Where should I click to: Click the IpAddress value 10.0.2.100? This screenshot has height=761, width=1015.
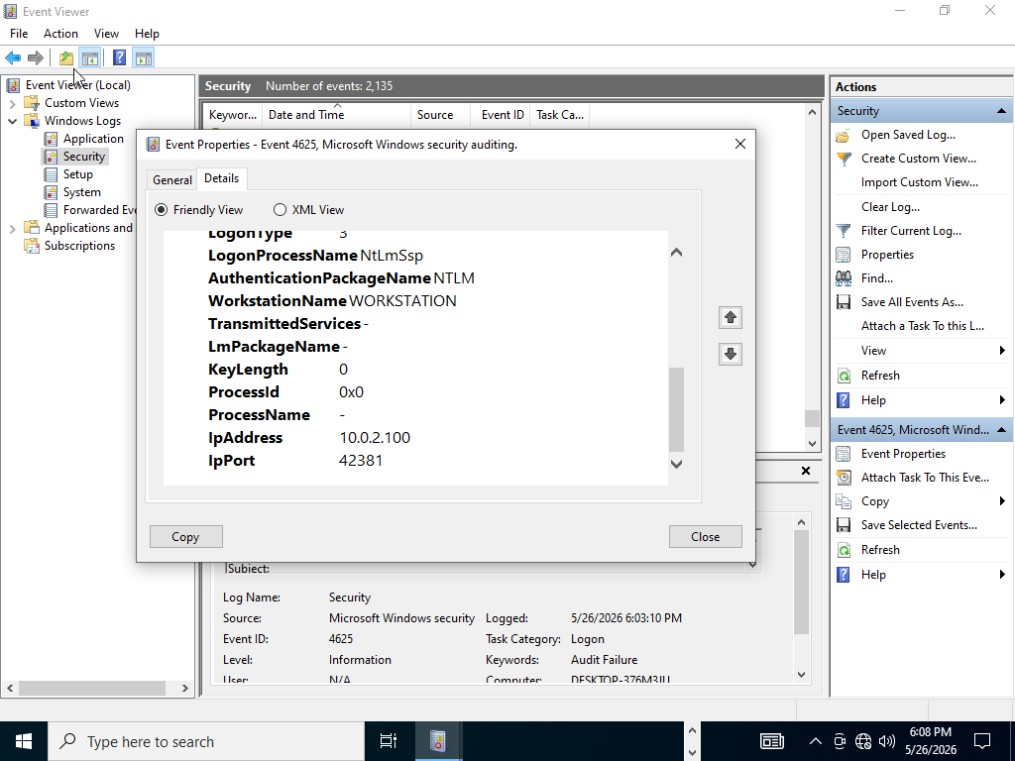[x=374, y=438]
